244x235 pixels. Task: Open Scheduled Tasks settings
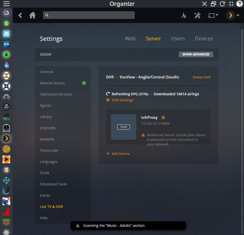point(53,184)
